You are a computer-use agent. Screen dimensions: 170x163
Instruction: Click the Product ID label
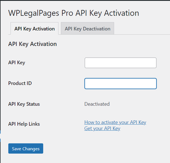[20, 83]
